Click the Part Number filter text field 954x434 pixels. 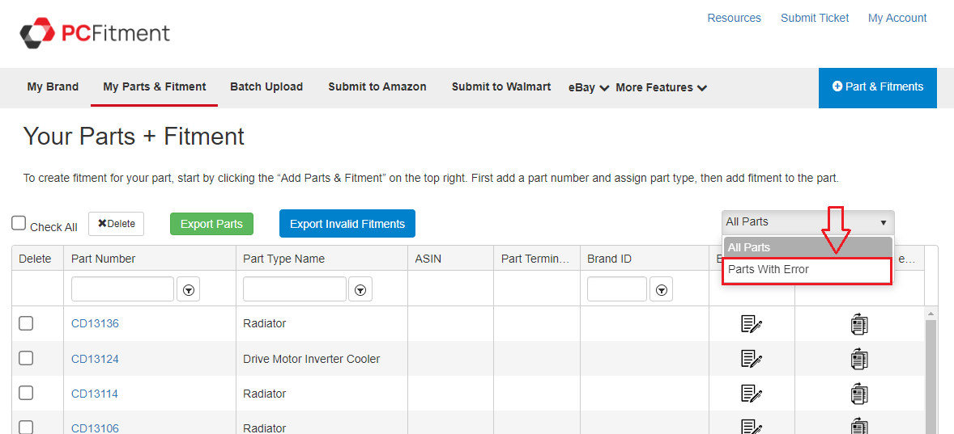122,289
